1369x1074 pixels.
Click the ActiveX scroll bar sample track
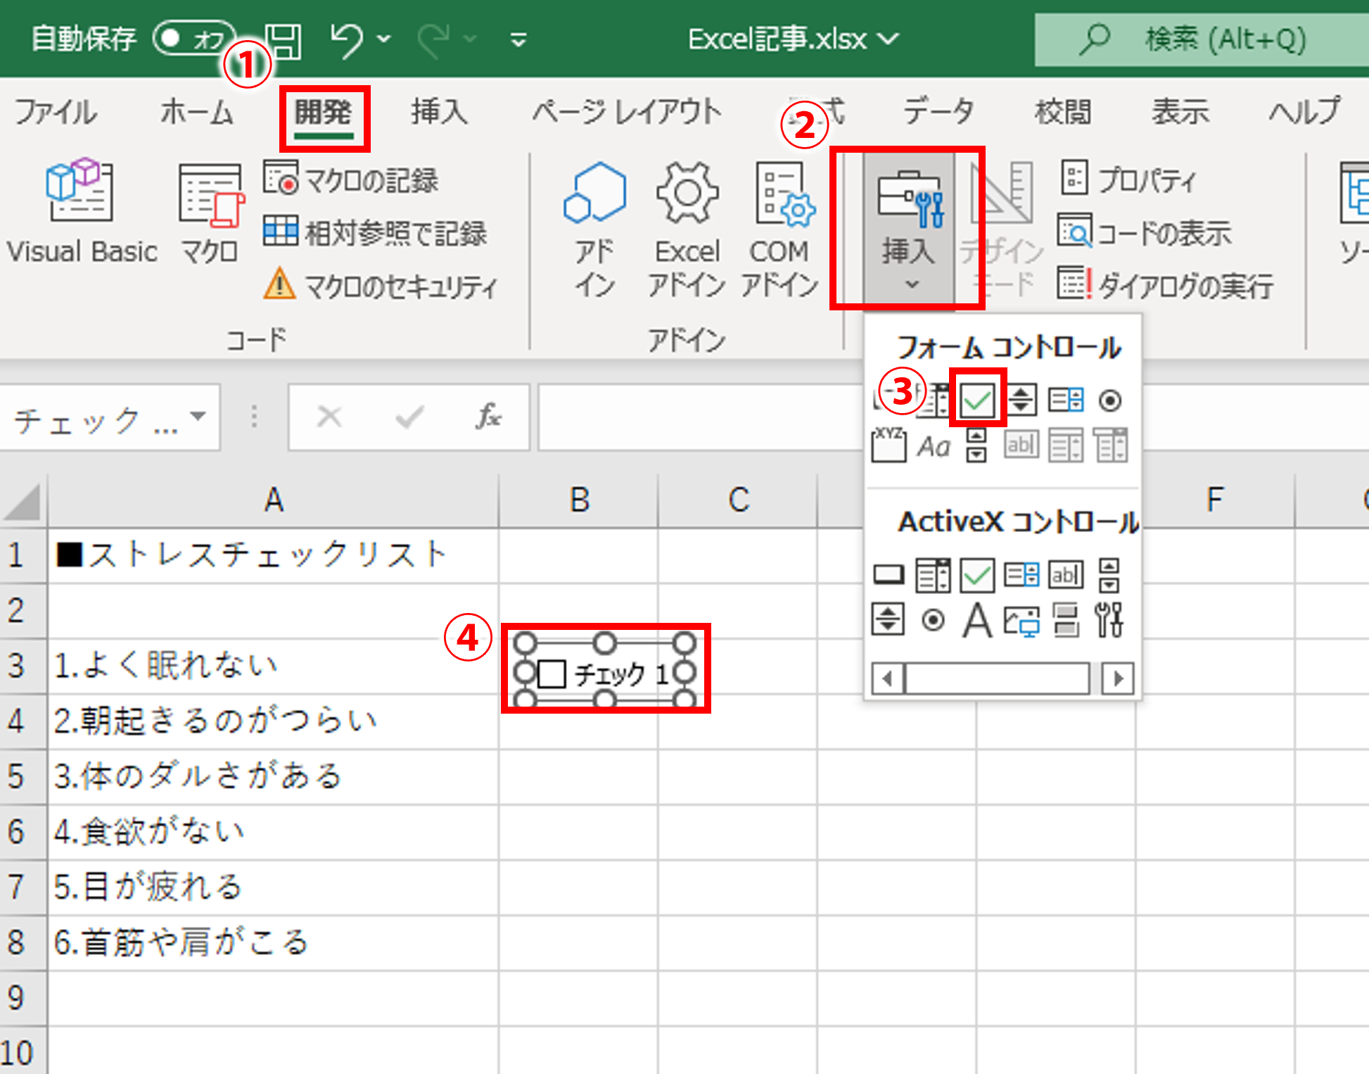click(x=998, y=678)
